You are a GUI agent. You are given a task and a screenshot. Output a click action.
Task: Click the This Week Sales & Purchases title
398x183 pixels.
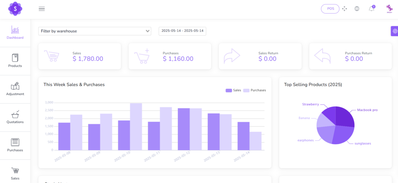point(74,85)
